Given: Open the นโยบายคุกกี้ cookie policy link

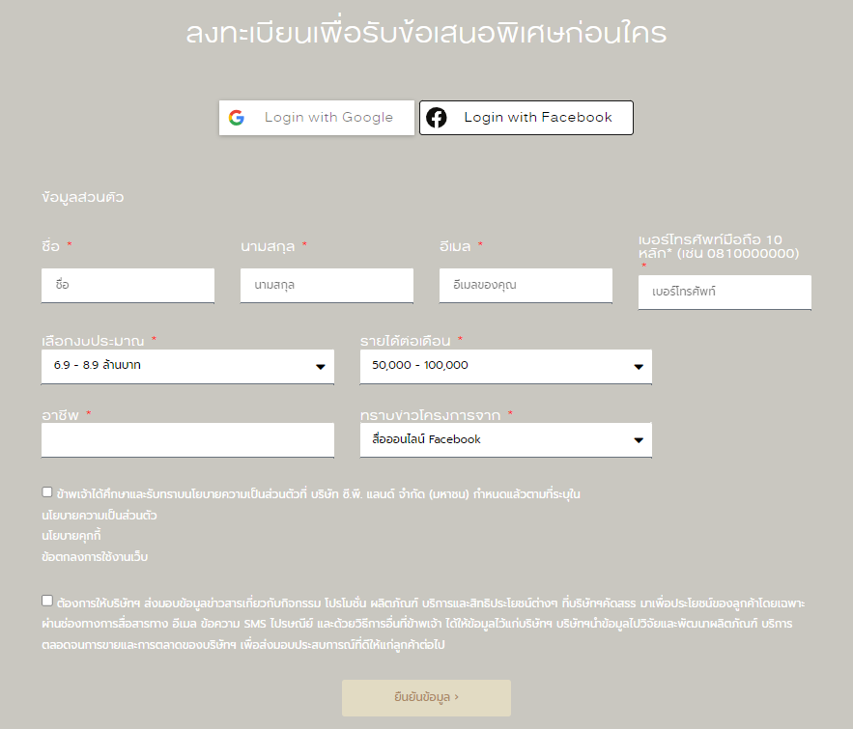Looking at the screenshot, I should (x=71, y=536).
